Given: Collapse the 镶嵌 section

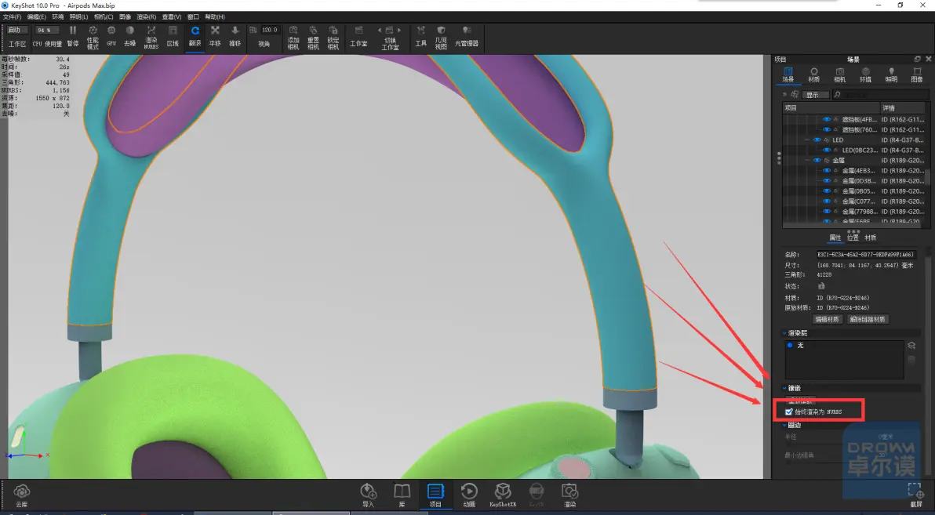Looking at the screenshot, I should pos(784,388).
